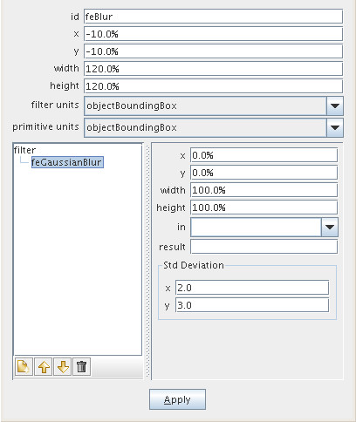This screenshot has width=356, height=422.
Task: Move filter primitive down arrow
Action: (x=63, y=367)
